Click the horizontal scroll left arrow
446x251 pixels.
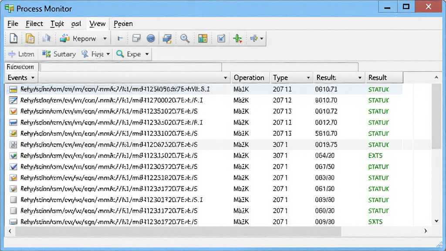coord(10,231)
